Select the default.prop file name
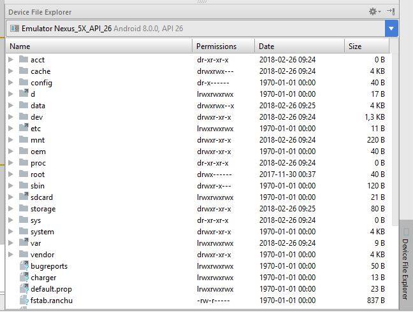The image size is (413, 312). (51, 289)
